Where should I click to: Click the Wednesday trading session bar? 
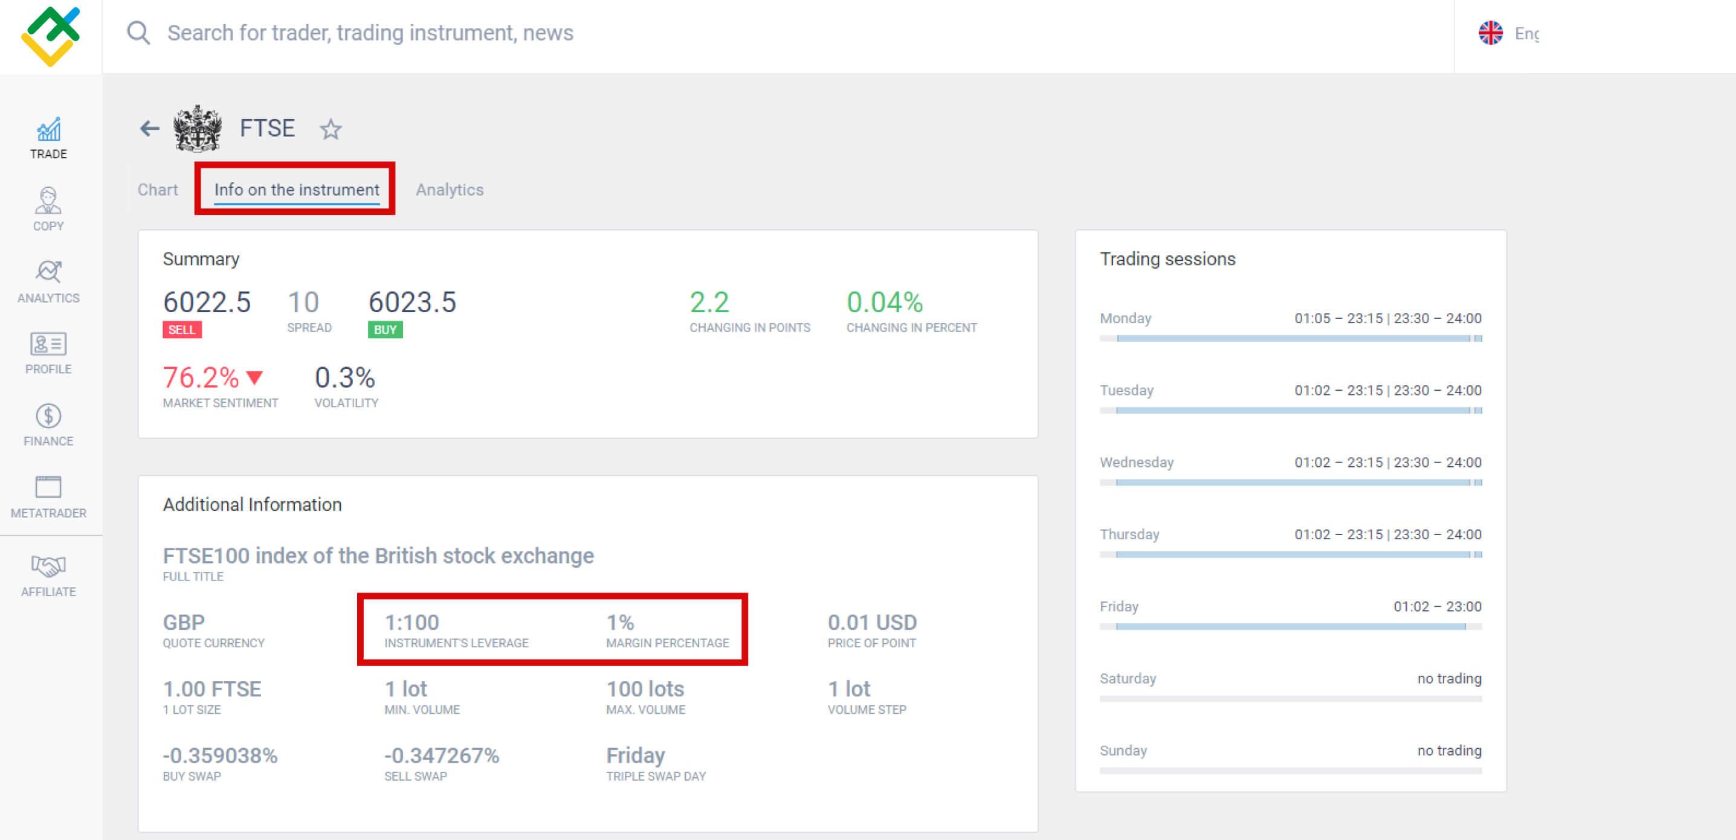pyautogui.click(x=1291, y=483)
